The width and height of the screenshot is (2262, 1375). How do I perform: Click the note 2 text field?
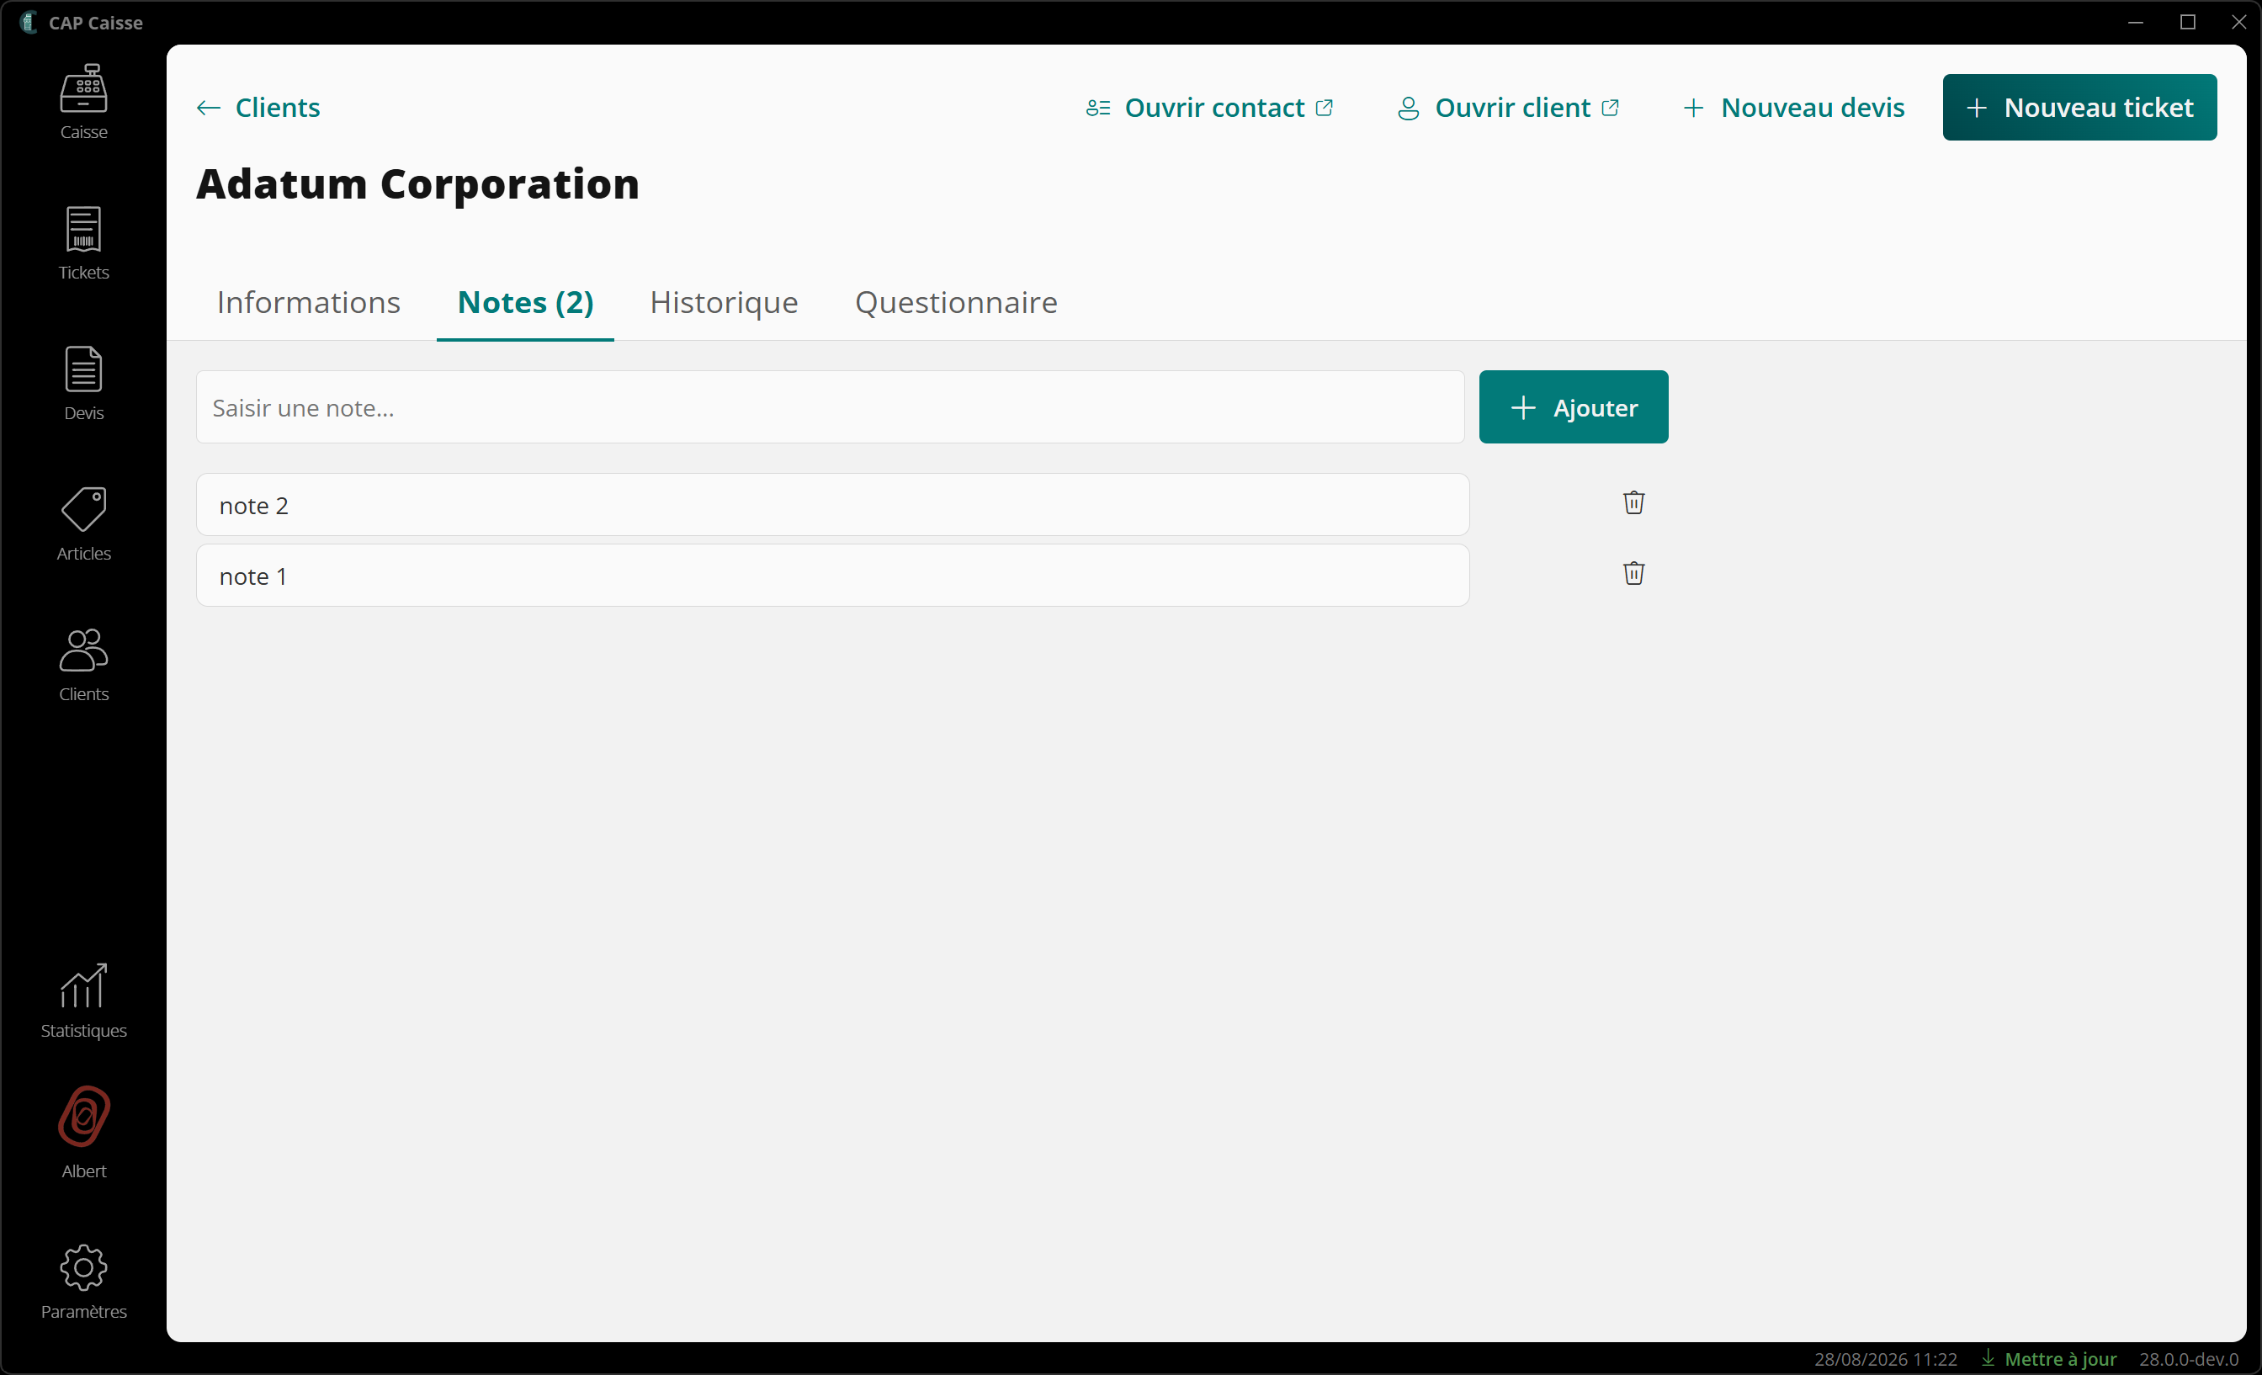point(832,505)
